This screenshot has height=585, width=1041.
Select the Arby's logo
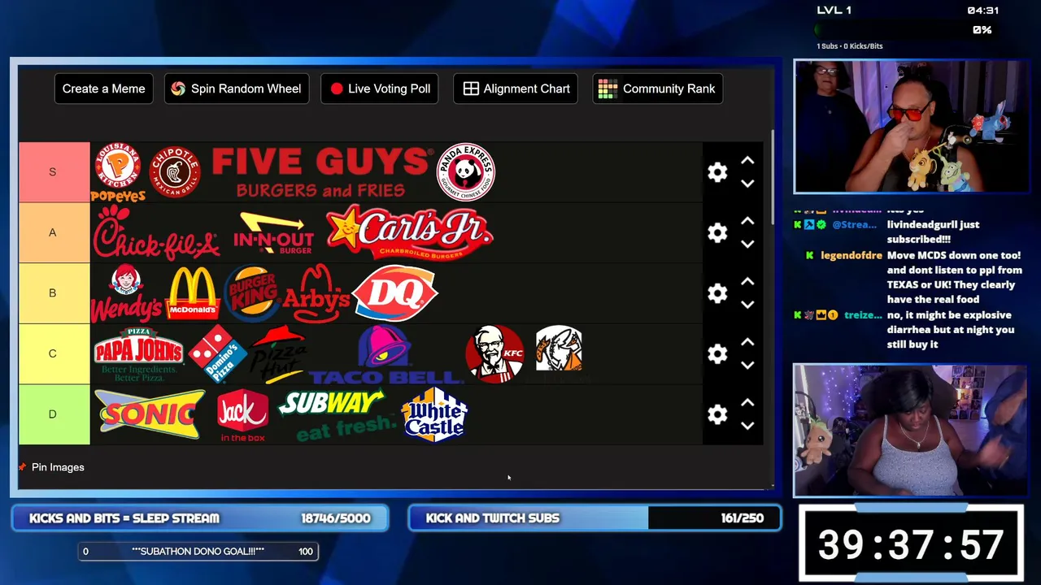click(x=316, y=293)
